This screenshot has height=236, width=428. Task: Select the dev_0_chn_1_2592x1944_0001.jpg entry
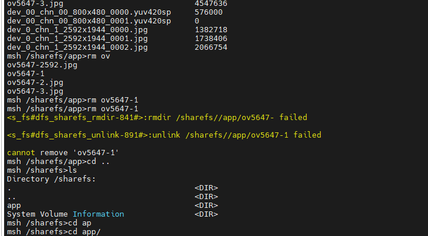(x=77, y=38)
